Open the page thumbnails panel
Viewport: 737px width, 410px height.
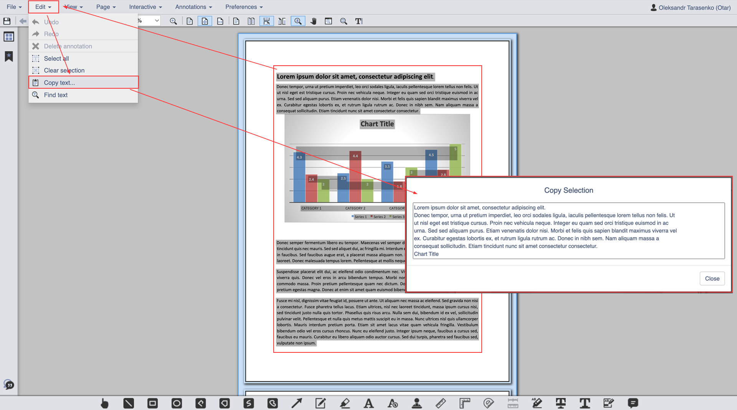coord(8,37)
